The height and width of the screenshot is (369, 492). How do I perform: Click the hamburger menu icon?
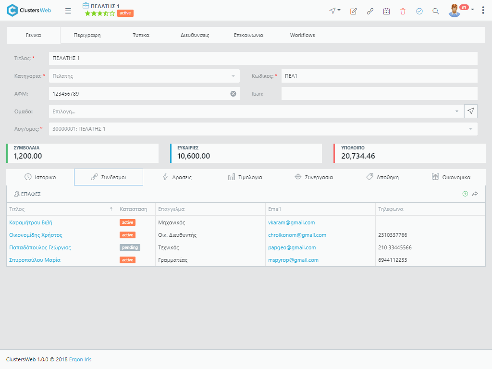click(68, 11)
